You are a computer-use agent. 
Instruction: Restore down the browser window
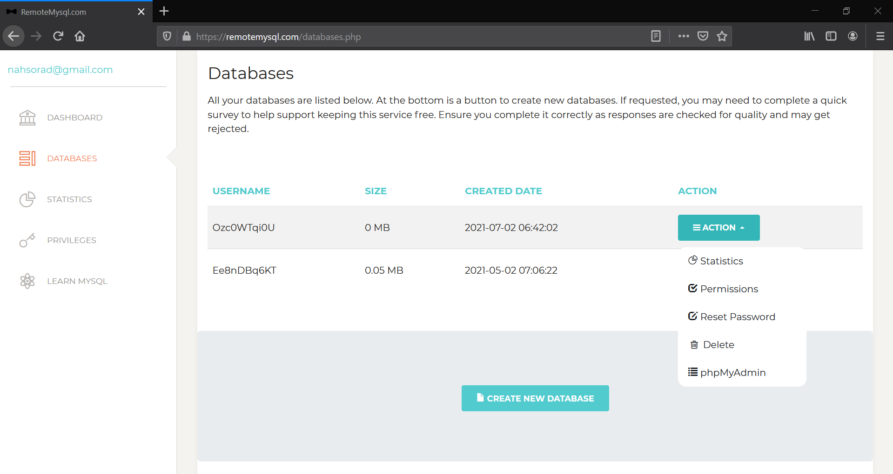(x=846, y=11)
